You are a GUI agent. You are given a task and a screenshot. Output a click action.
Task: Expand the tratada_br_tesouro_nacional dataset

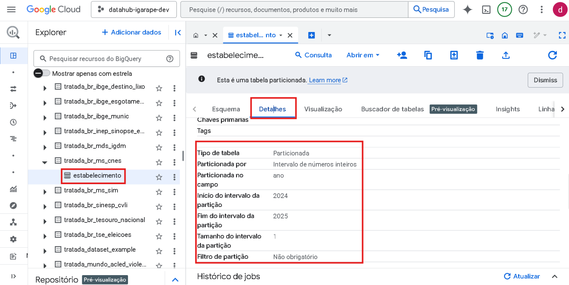click(x=45, y=221)
